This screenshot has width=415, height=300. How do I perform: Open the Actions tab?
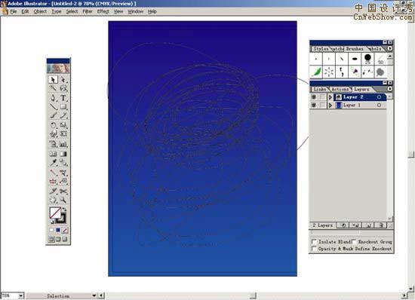[340, 90]
